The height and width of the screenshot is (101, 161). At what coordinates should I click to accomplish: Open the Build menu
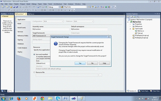click(28, 4)
